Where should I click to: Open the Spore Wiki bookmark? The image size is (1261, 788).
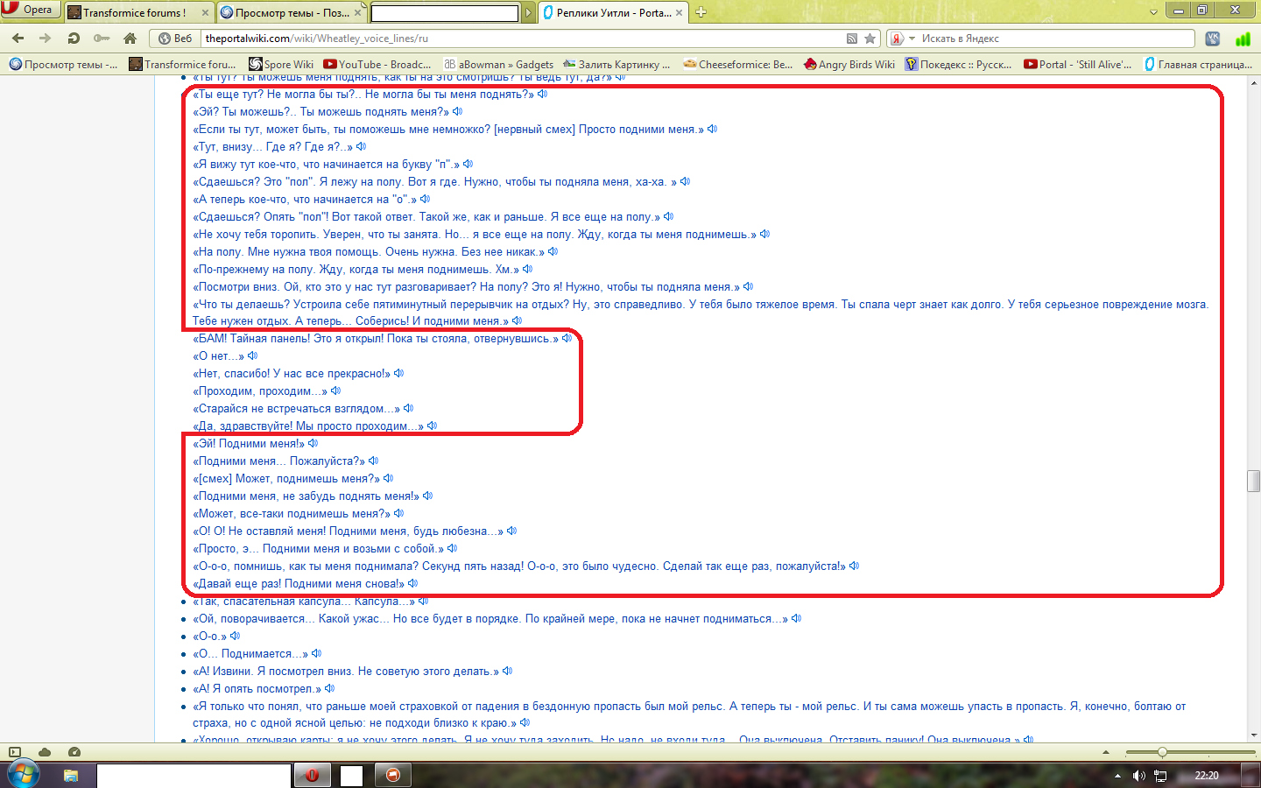pyautogui.click(x=281, y=64)
